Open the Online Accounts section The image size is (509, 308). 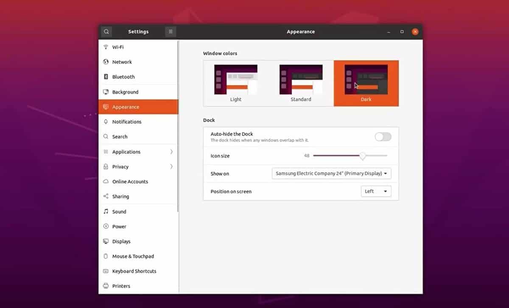coord(130,182)
